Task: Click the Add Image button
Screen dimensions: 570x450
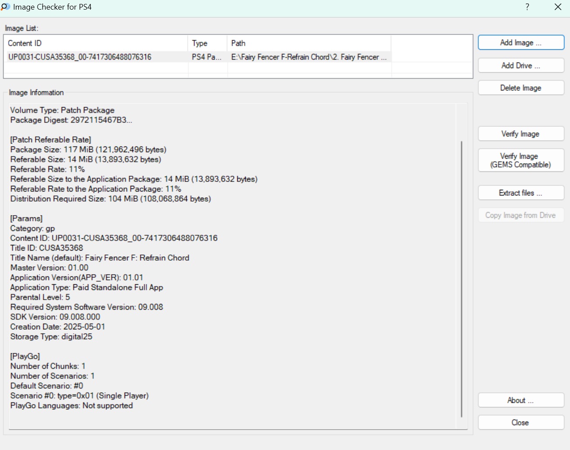Action: [521, 43]
